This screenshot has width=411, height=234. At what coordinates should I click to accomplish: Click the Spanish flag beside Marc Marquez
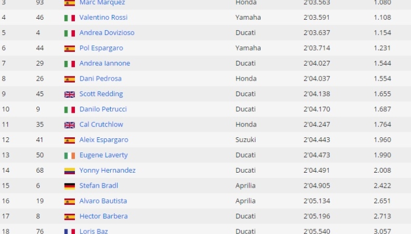(69, 3)
